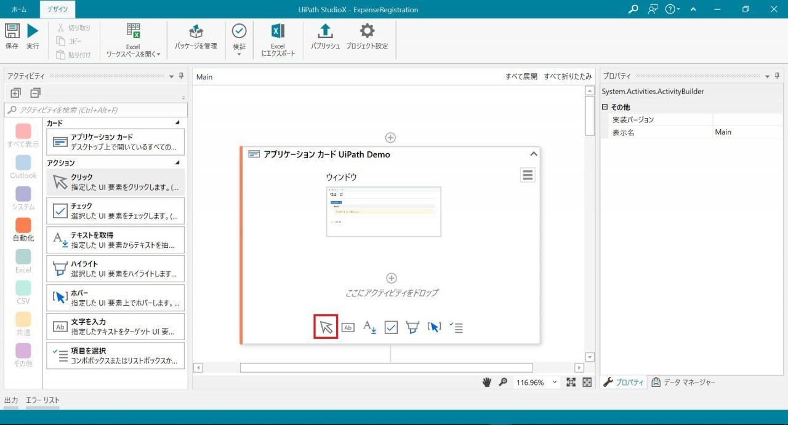Open プロジェクト設定 project settings gear
The height and width of the screenshot is (425, 788).
pyautogui.click(x=367, y=31)
